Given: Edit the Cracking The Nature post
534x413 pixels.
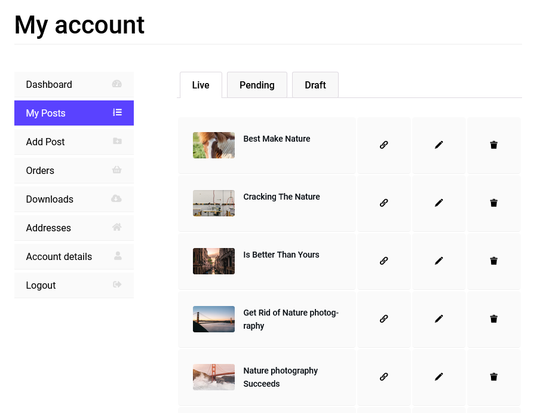Looking at the screenshot, I should (438, 203).
